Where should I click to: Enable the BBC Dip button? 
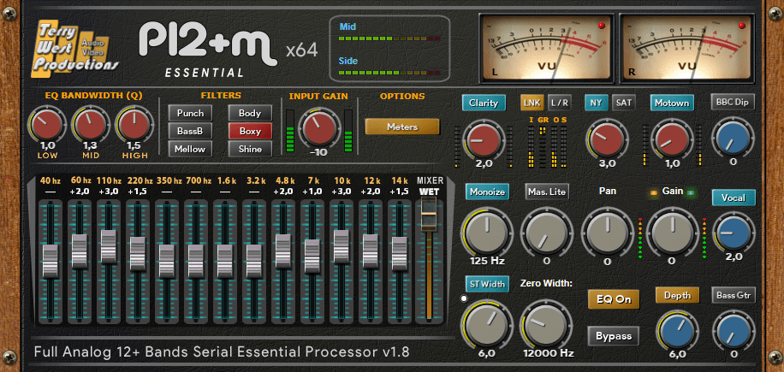(x=733, y=102)
